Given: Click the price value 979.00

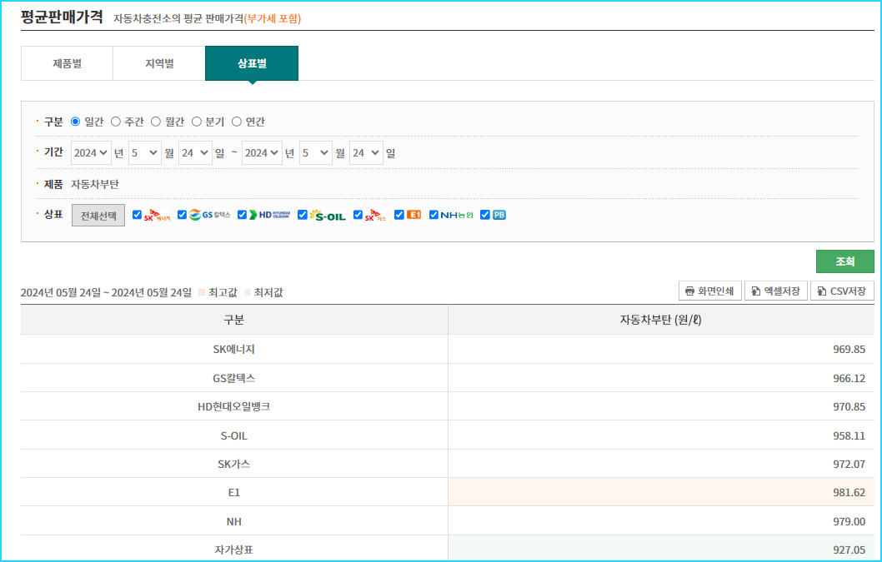Looking at the screenshot, I should (849, 521).
